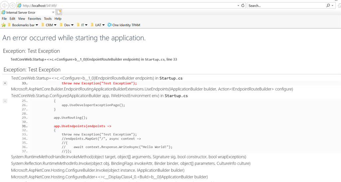Screen dimensions: 341x182
Task: Show address bar autocomplete dropdown arrow
Action: point(238,6)
